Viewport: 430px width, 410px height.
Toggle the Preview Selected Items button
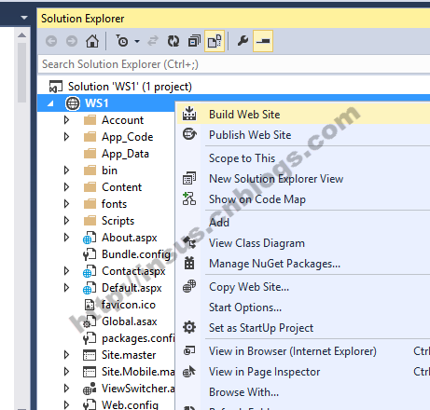pyautogui.click(x=263, y=41)
